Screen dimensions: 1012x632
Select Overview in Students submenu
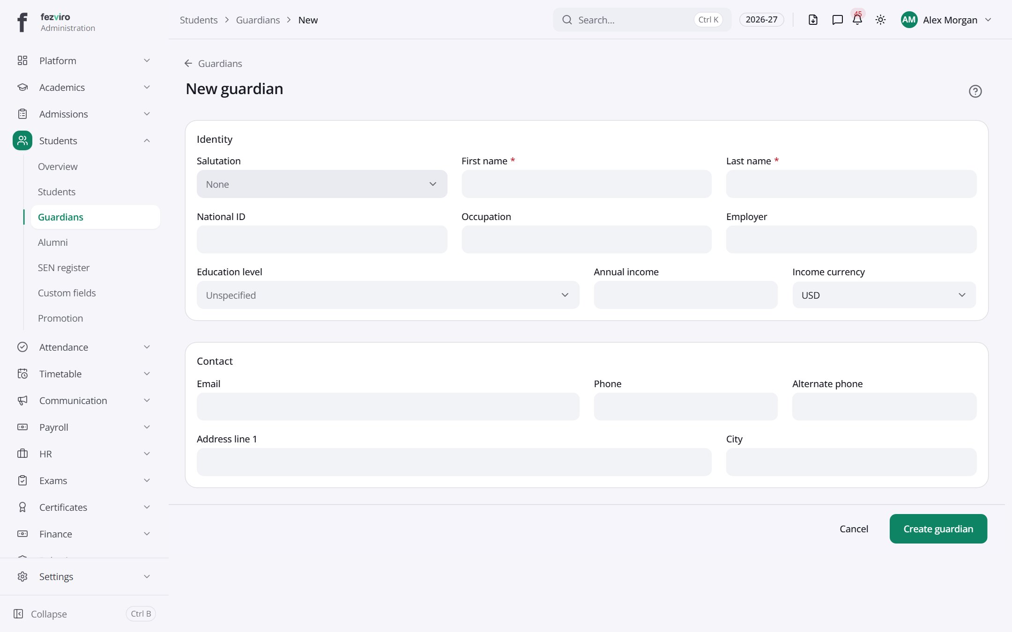click(58, 167)
